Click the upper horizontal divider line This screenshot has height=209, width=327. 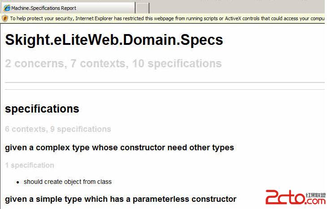pos(165,83)
